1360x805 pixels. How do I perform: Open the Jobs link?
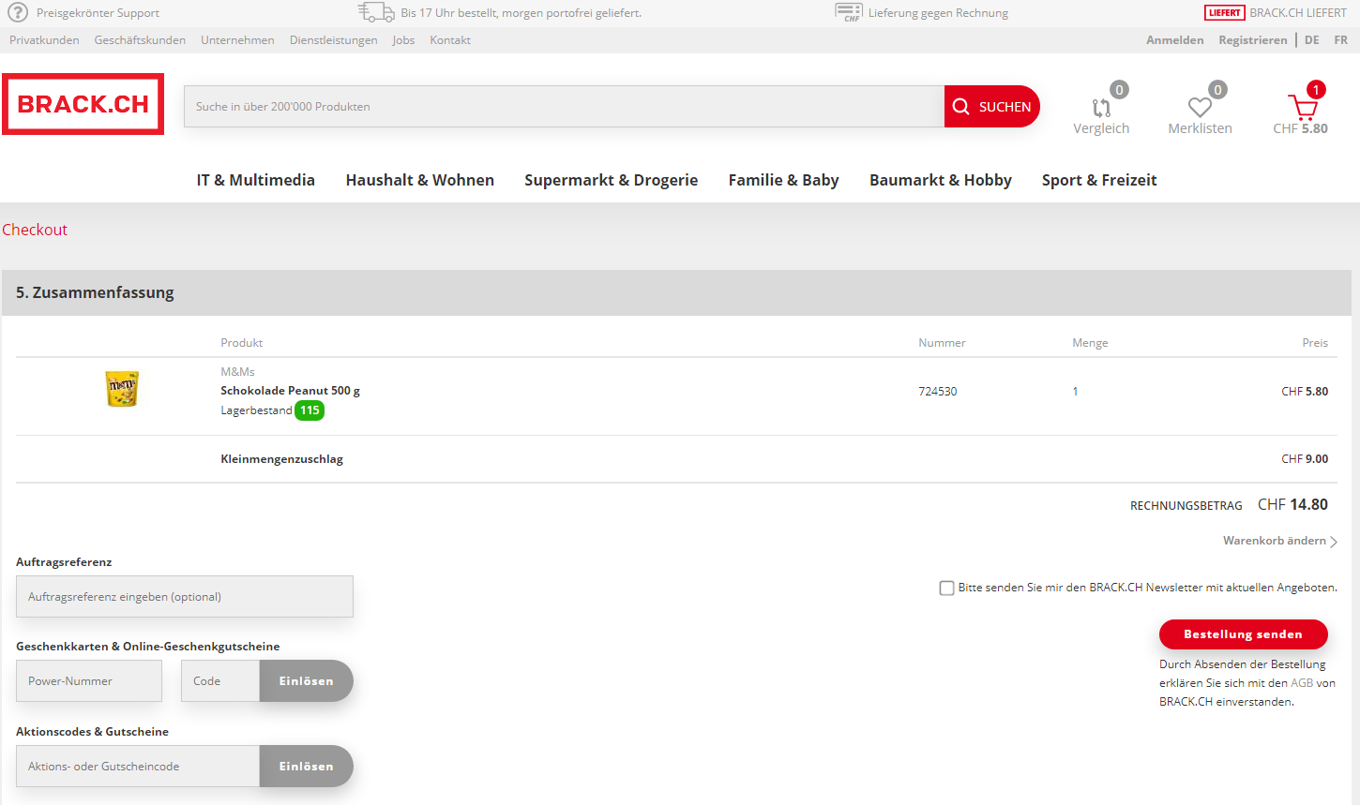click(403, 40)
